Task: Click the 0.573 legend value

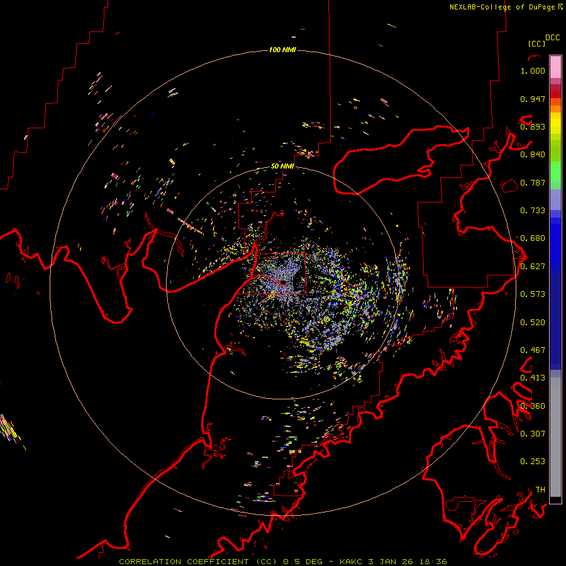Action: pos(533,294)
